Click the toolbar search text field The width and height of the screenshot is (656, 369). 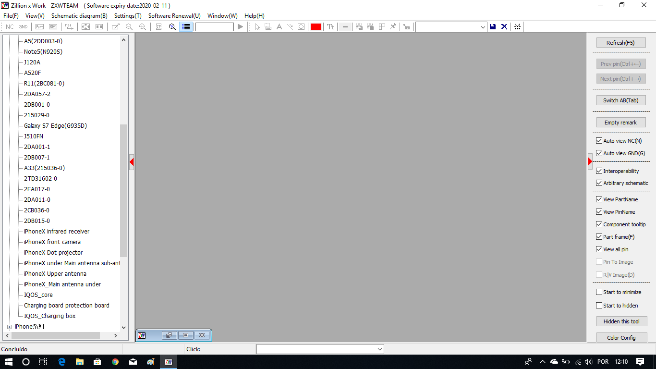[214, 27]
